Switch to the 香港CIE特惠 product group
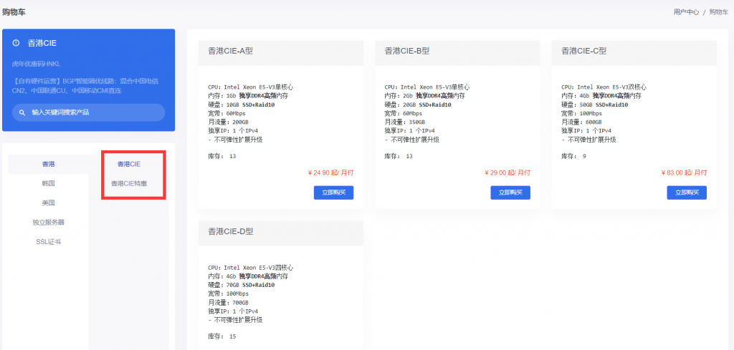The height and width of the screenshot is (350, 734). [129, 183]
